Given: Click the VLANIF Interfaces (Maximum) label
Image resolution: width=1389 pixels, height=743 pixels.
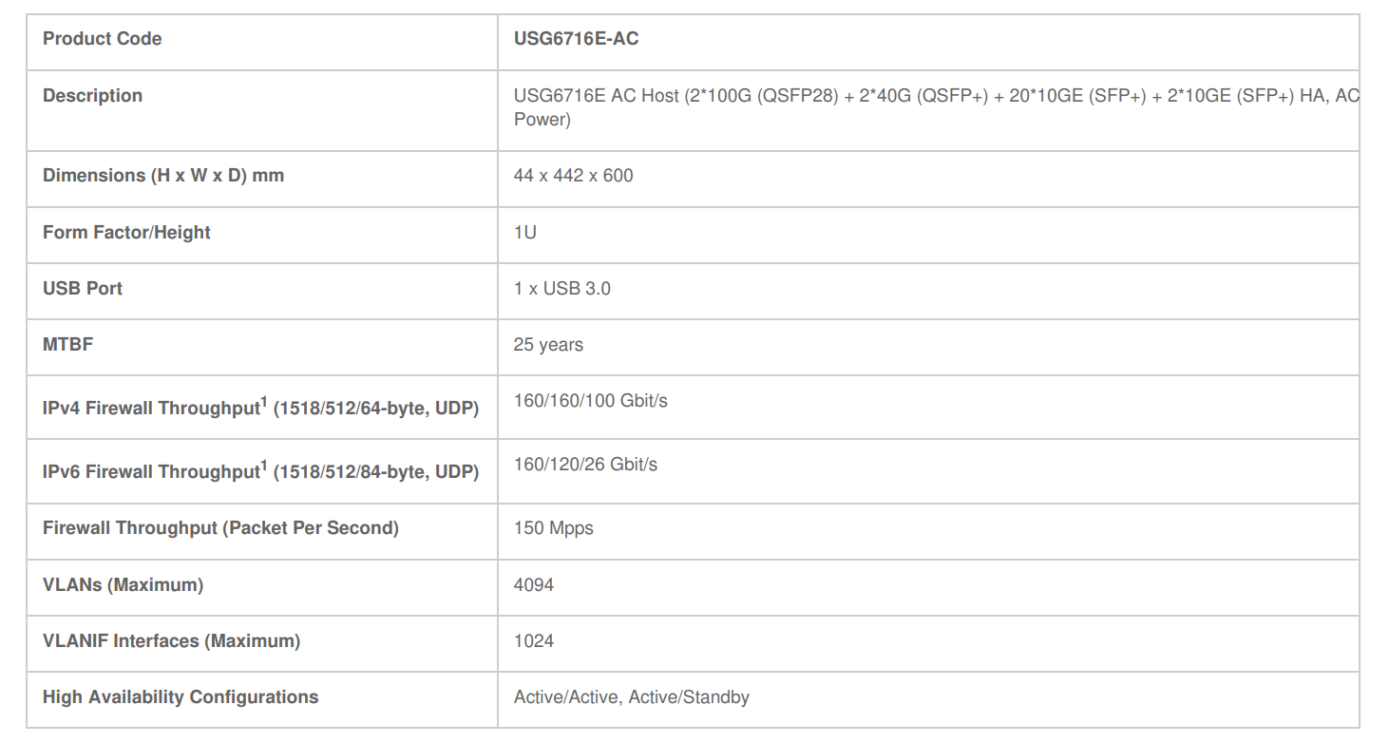Looking at the screenshot, I should point(171,641).
